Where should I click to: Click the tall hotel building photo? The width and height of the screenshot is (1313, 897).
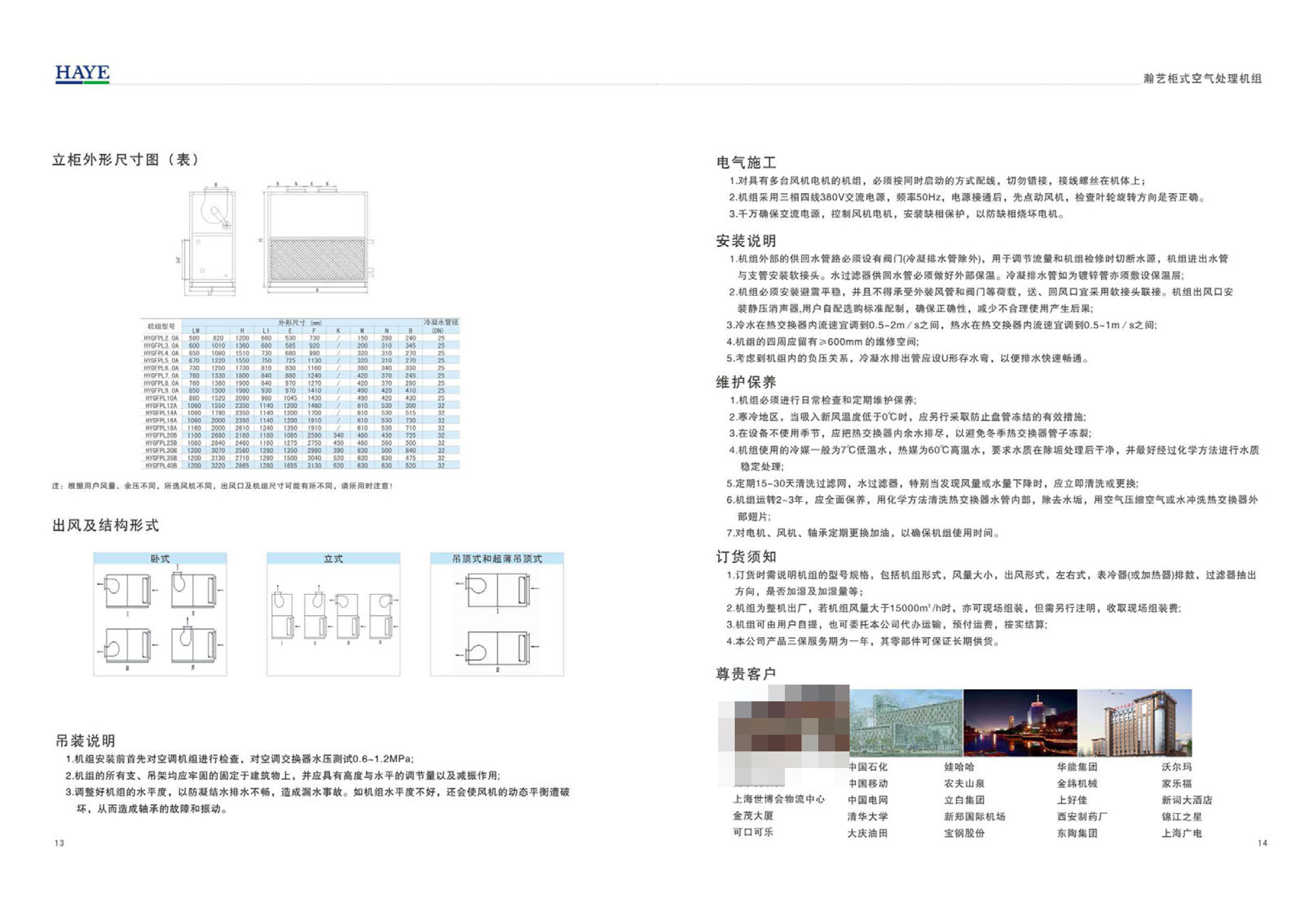(x=1135, y=723)
